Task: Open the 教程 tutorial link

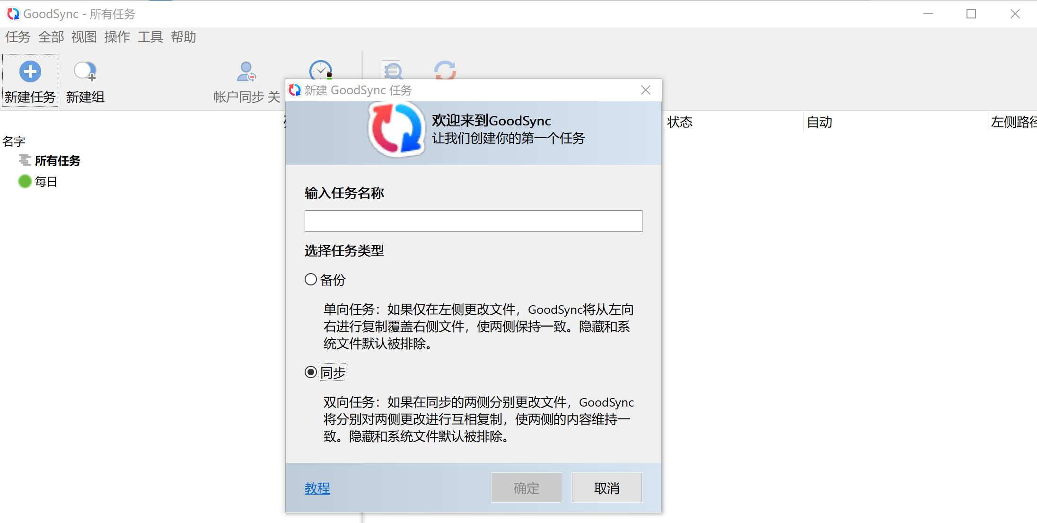Action: click(317, 488)
